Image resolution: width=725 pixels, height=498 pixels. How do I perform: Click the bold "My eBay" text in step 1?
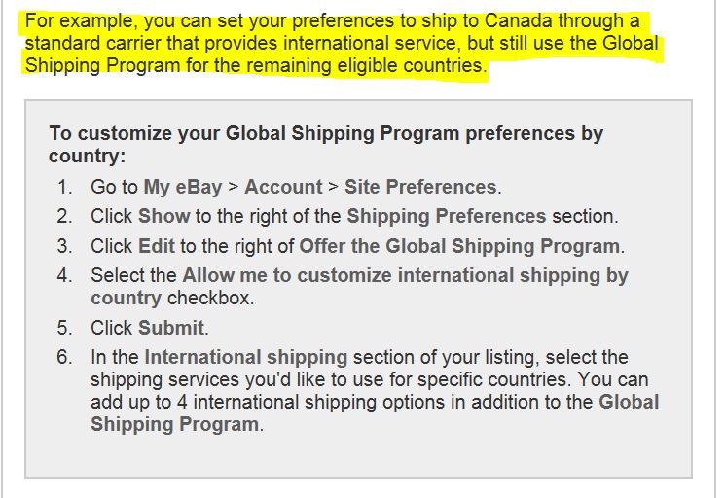pos(183,187)
